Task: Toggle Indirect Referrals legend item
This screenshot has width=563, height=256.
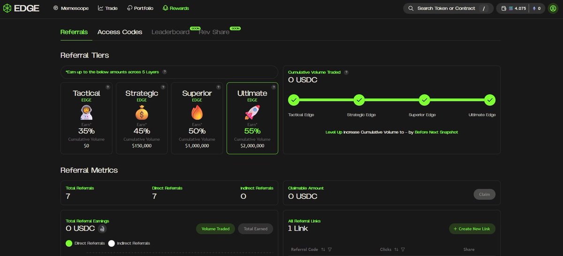Action: tap(129, 243)
